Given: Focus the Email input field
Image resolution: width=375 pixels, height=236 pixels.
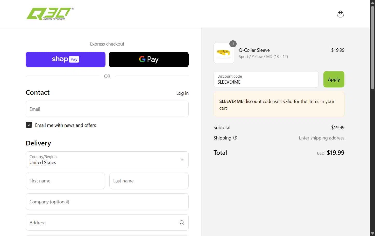Looking at the screenshot, I should pos(107,109).
